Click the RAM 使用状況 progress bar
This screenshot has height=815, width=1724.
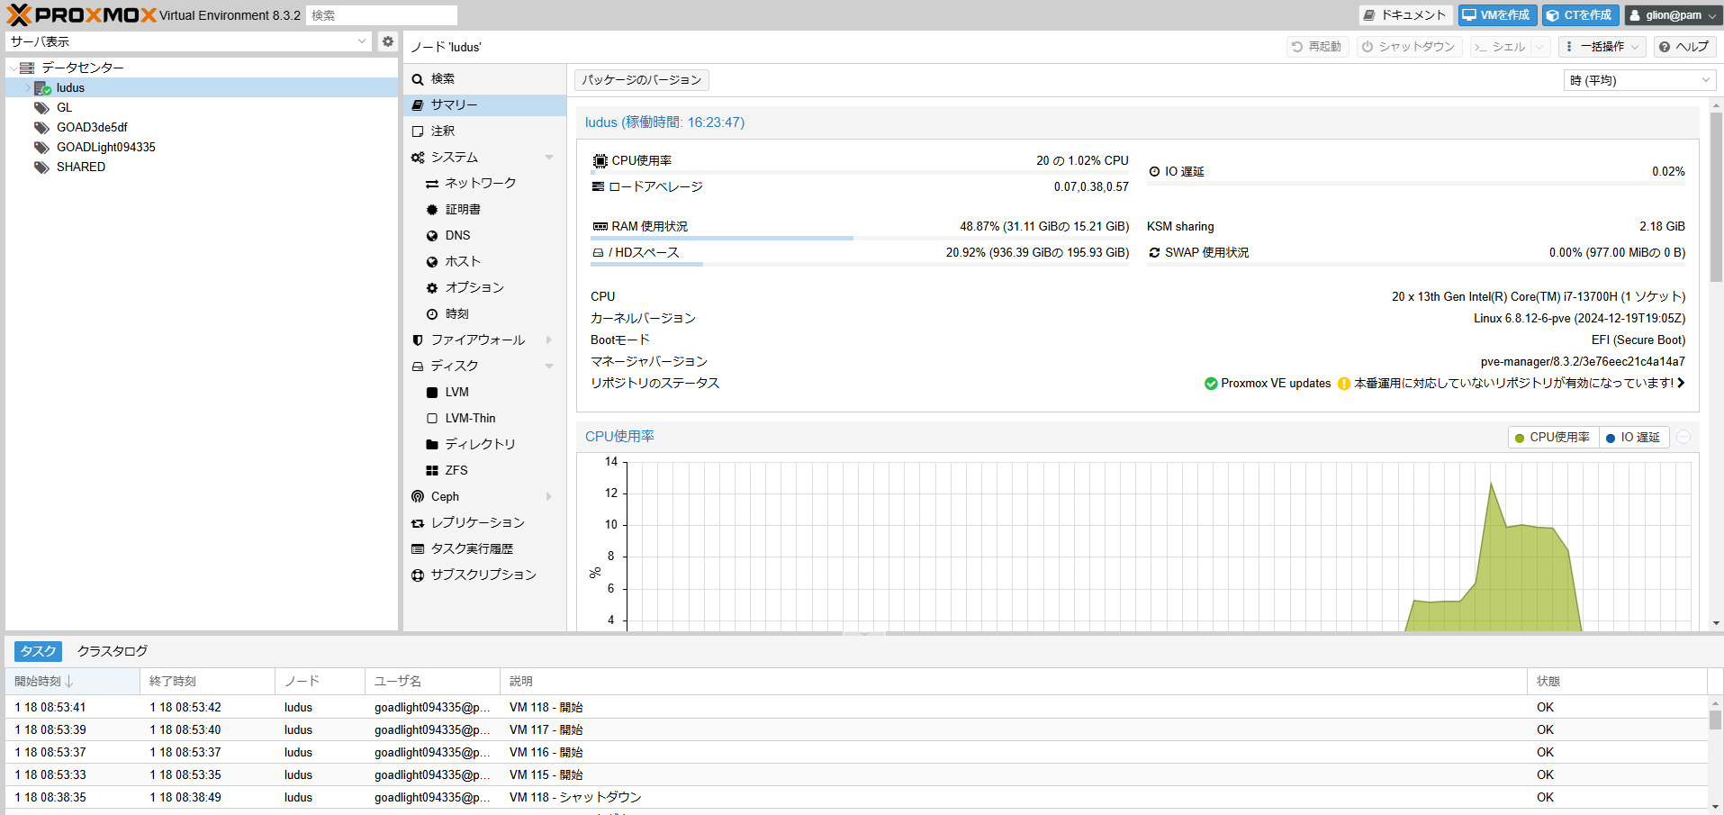point(860,239)
